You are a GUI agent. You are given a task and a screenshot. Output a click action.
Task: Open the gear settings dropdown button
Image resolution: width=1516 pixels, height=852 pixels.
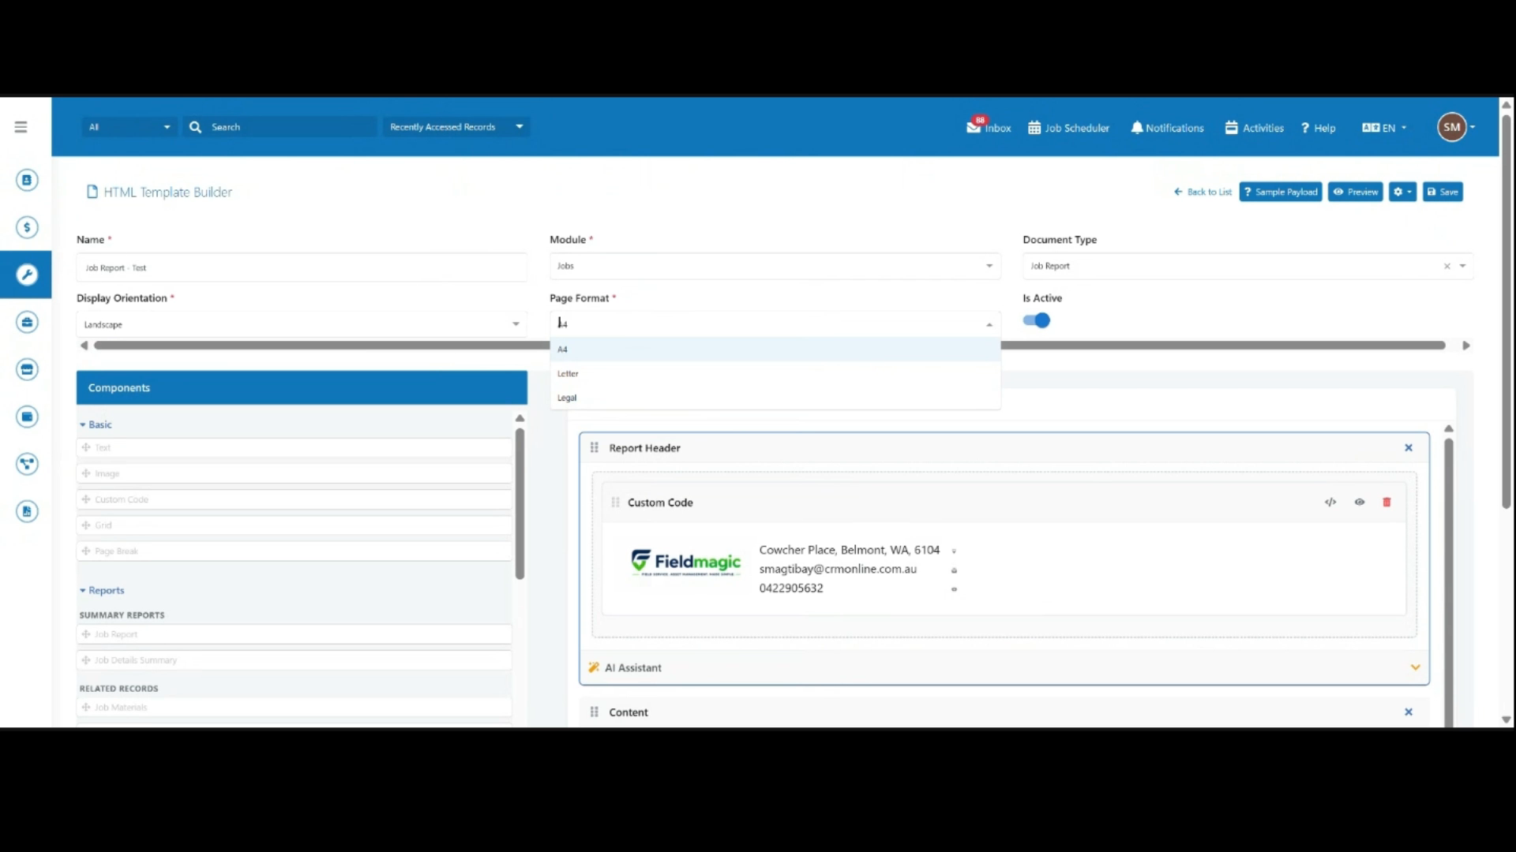(x=1402, y=192)
